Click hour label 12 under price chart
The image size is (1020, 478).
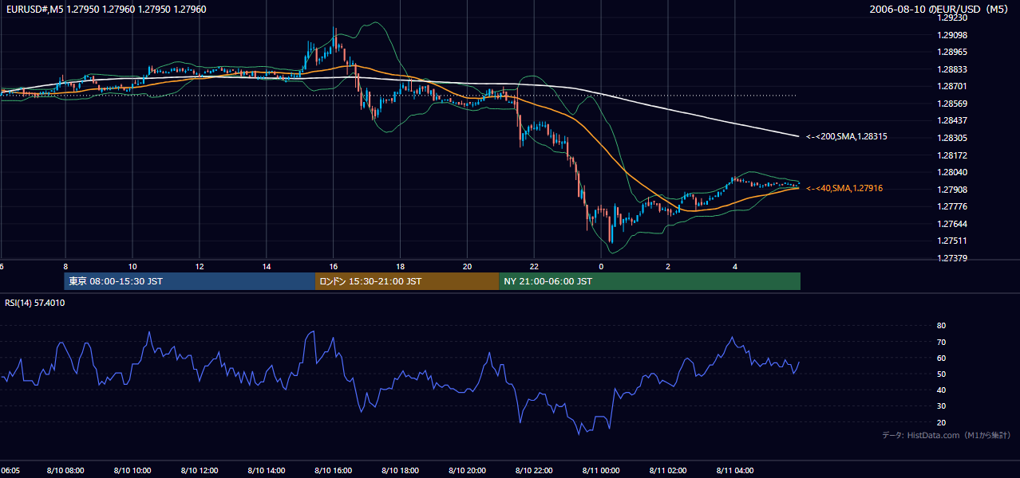[200, 266]
